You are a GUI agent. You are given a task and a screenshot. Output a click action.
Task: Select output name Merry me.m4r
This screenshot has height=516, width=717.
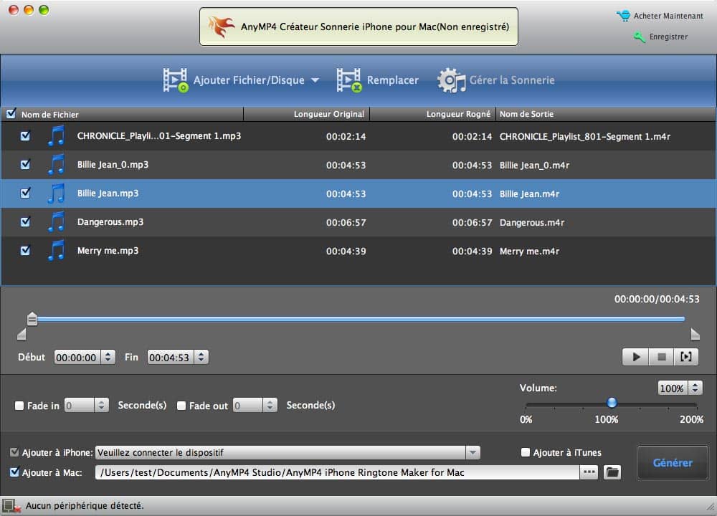point(529,252)
